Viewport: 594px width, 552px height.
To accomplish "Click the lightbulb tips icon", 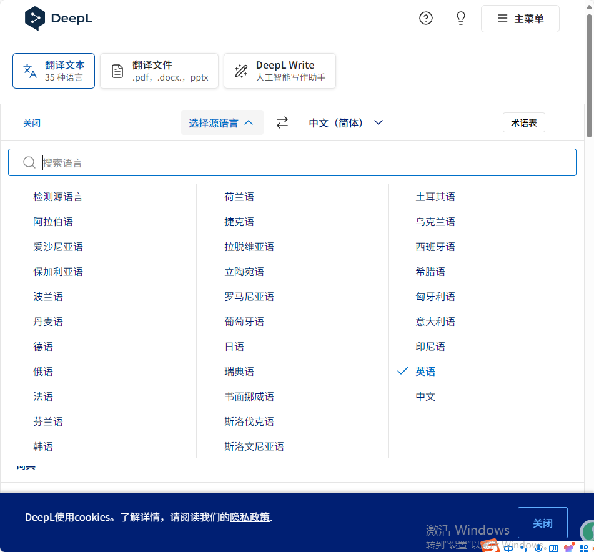I will [x=461, y=18].
